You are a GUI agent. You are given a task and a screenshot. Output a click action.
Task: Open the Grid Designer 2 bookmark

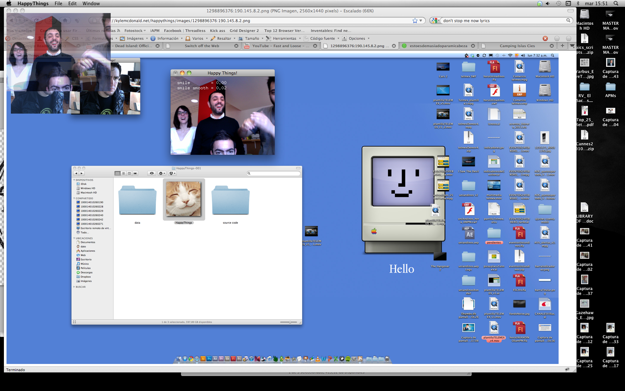(244, 31)
